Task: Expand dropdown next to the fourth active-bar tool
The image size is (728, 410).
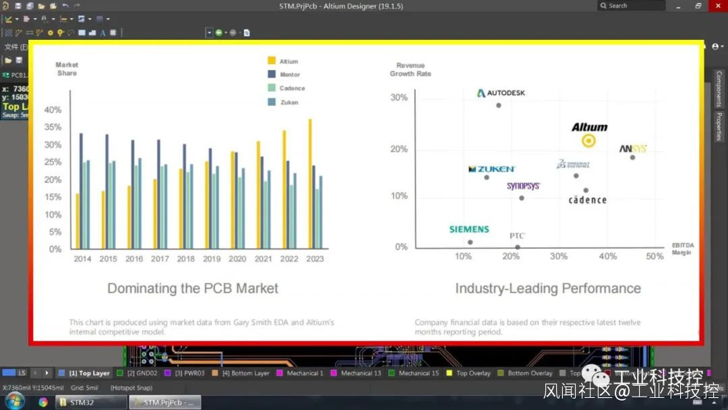Action: 71,19
